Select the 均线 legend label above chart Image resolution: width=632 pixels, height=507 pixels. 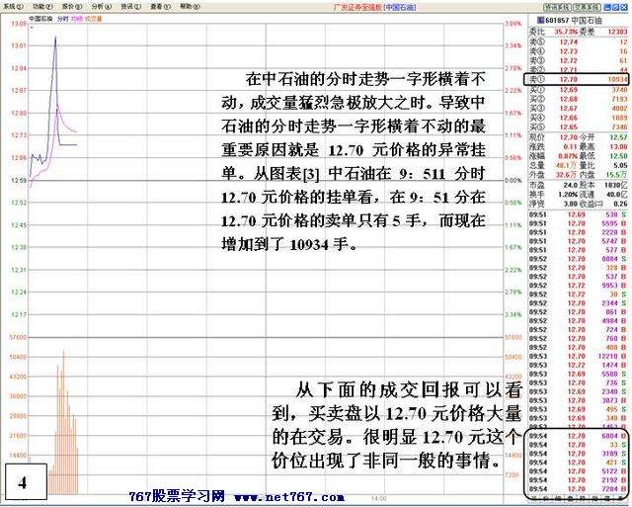click(76, 19)
